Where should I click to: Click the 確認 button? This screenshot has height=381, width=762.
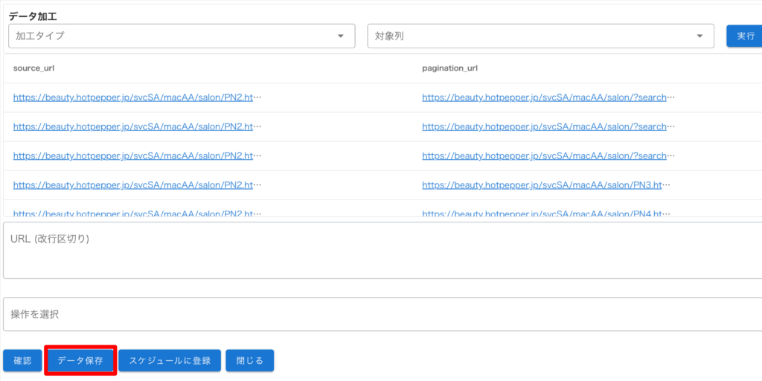(x=22, y=361)
